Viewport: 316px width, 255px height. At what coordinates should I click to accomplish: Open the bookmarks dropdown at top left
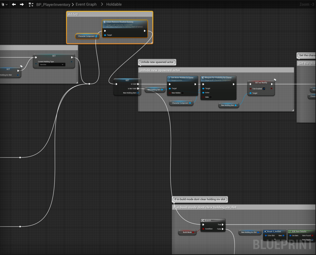5,4
